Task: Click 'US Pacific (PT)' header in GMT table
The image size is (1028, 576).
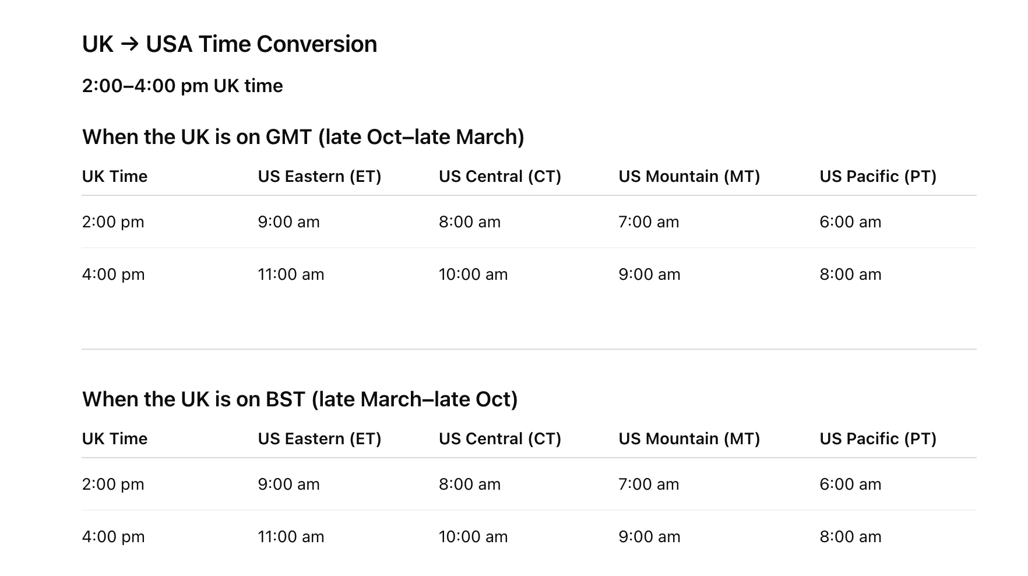Action: click(x=878, y=177)
